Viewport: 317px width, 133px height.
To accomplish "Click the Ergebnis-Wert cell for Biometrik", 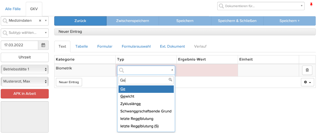I will (x=207, y=70).
